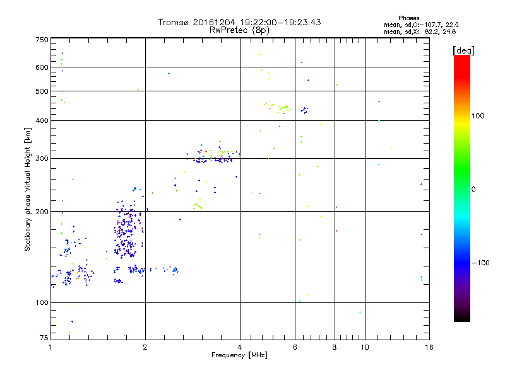Click the frequency axis tick '16'

pos(429,347)
